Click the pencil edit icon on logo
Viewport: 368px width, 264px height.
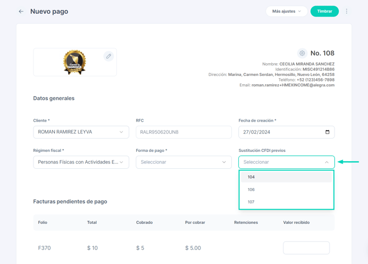click(x=108, y=56)
